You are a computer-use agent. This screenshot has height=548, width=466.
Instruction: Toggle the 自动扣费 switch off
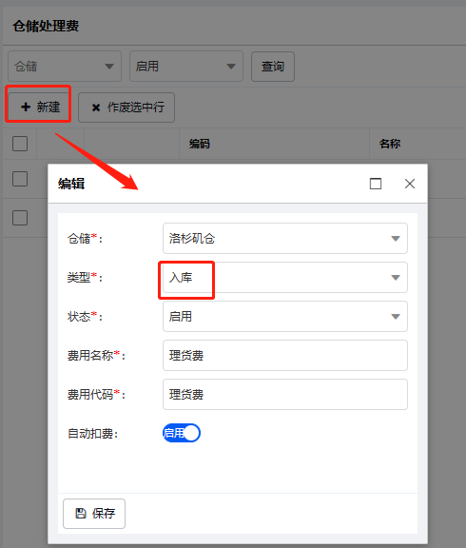182,434
